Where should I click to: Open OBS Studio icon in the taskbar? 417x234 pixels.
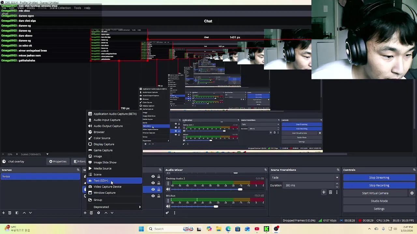tap(276, 229)
